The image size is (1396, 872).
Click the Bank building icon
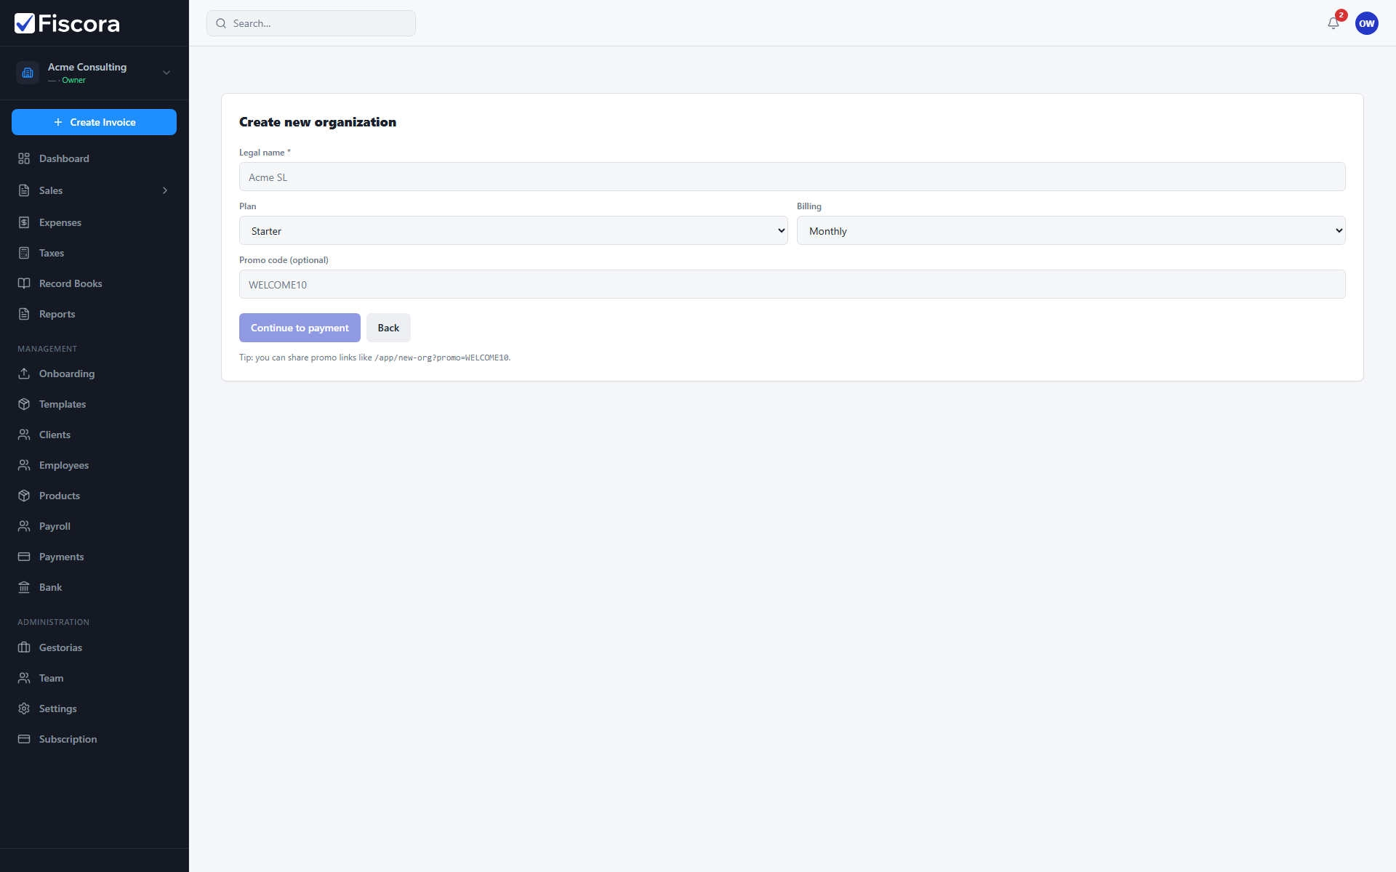click(x=24, y=587)
